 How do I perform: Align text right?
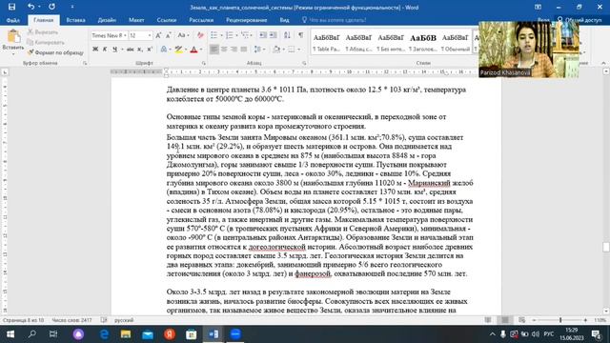pyautogui.click(x=234, y=50)
